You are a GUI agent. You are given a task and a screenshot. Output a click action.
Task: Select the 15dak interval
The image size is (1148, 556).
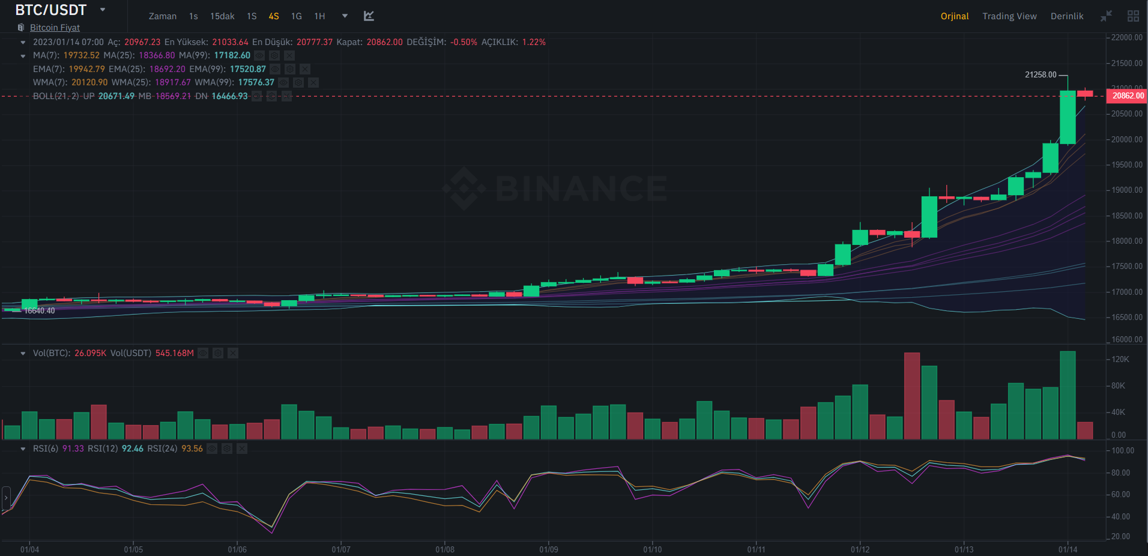coord(222,16)
